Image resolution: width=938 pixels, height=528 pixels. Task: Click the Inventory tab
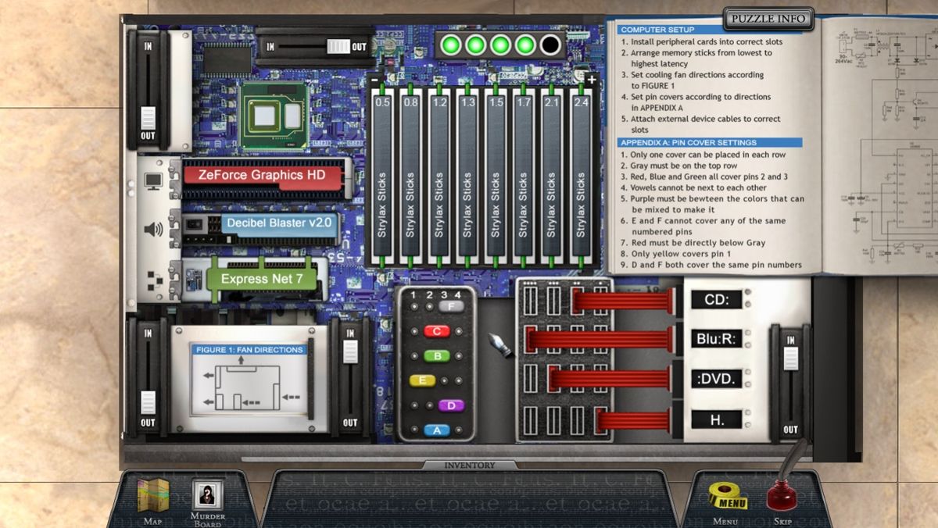pos(470,466)
